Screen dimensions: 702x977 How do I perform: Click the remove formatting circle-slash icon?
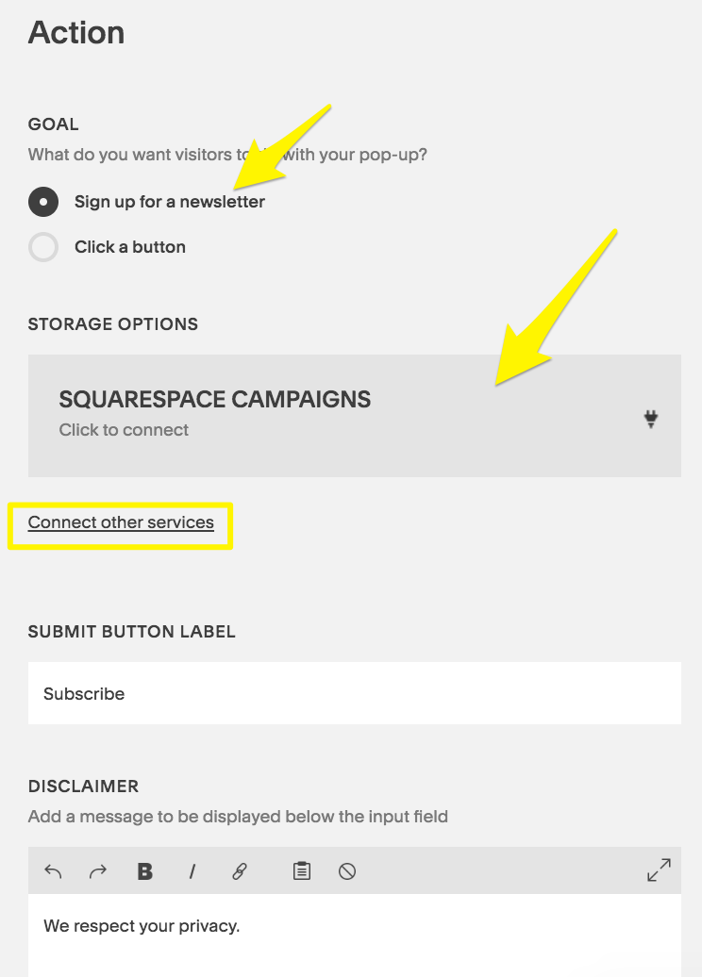347,871
